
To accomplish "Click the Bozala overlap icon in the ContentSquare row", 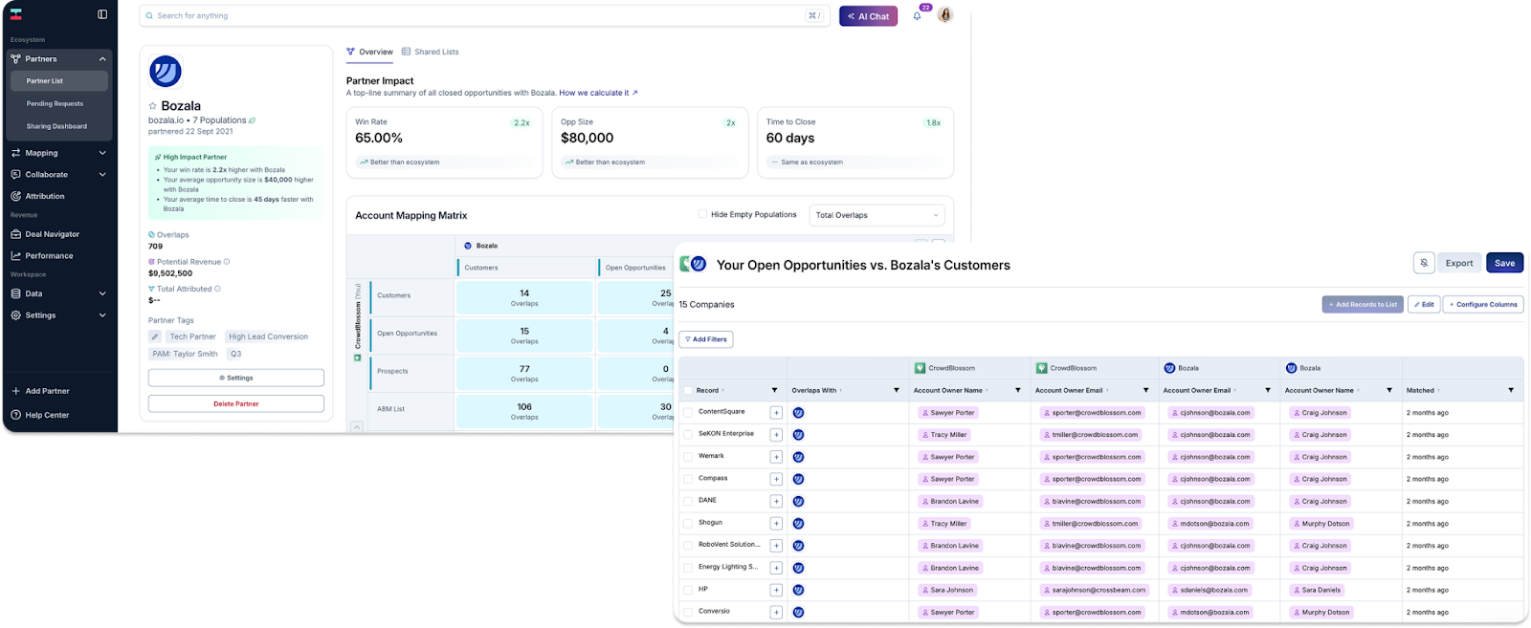I will tap(798, 413).
